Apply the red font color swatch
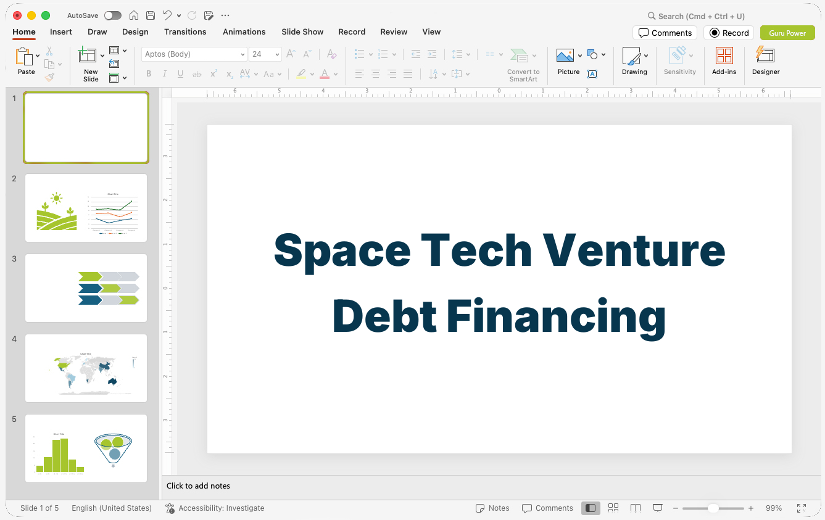This screenshot has width=825, height=520. pyautogui.click(x=325, y=74)
